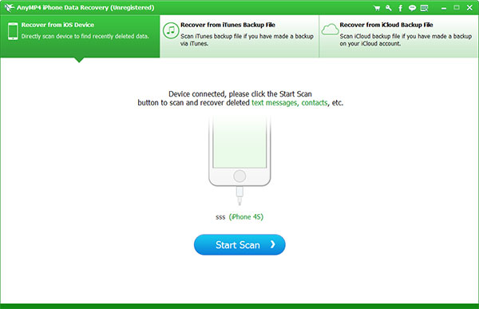Open the shopping cart purchase icon
479x309 pixels.
(377, 8)
